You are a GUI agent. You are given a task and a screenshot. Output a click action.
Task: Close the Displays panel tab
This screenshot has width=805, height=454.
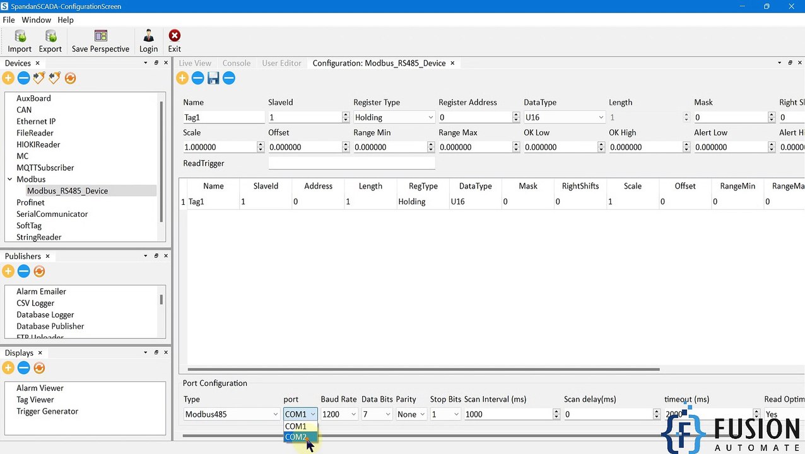[x=40, y=352]
